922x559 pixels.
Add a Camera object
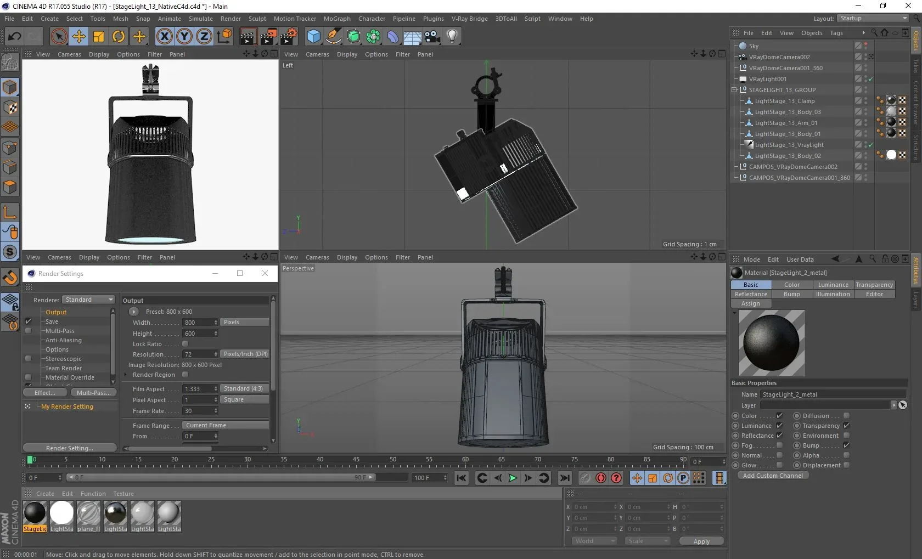432,37
